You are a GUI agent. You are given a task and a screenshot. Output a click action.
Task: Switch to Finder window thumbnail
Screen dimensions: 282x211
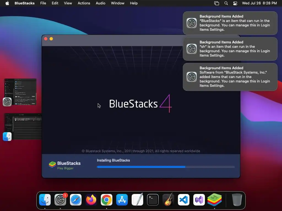[x=23, y=126]
